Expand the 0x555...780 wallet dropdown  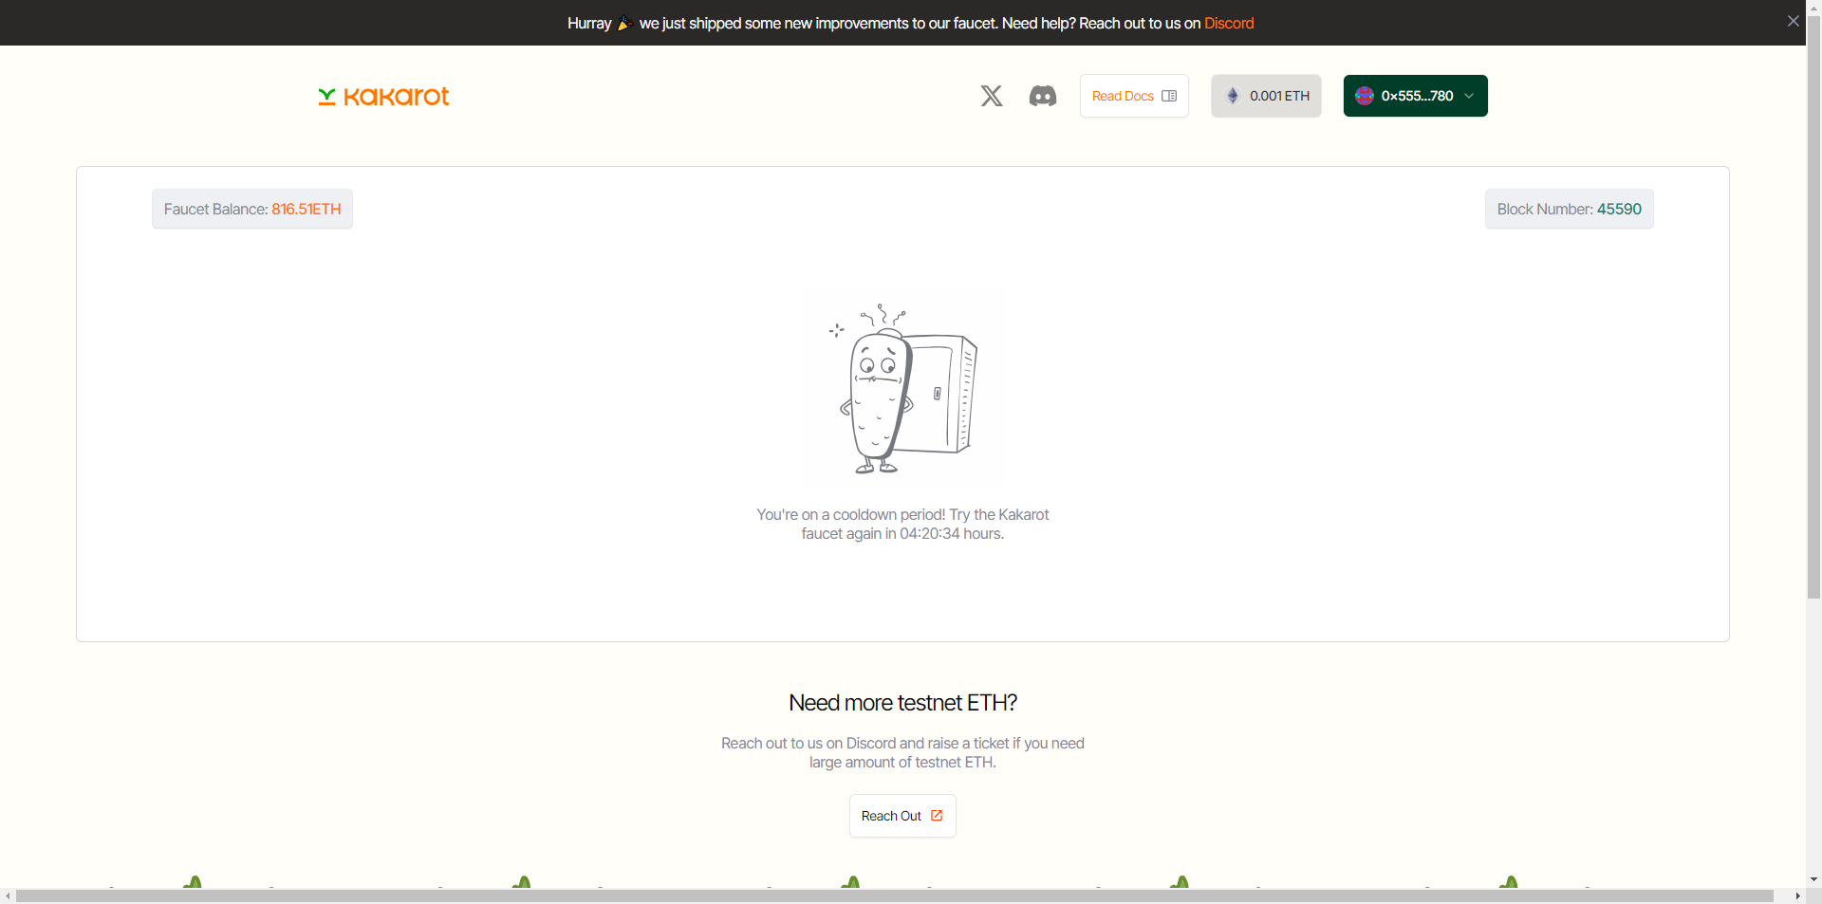pyautogui.click(x=1415, y=96)
